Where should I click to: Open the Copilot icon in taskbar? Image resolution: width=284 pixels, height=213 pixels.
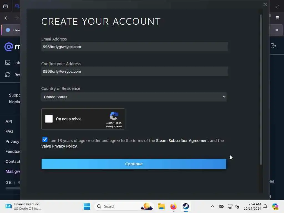pos(275,206)
